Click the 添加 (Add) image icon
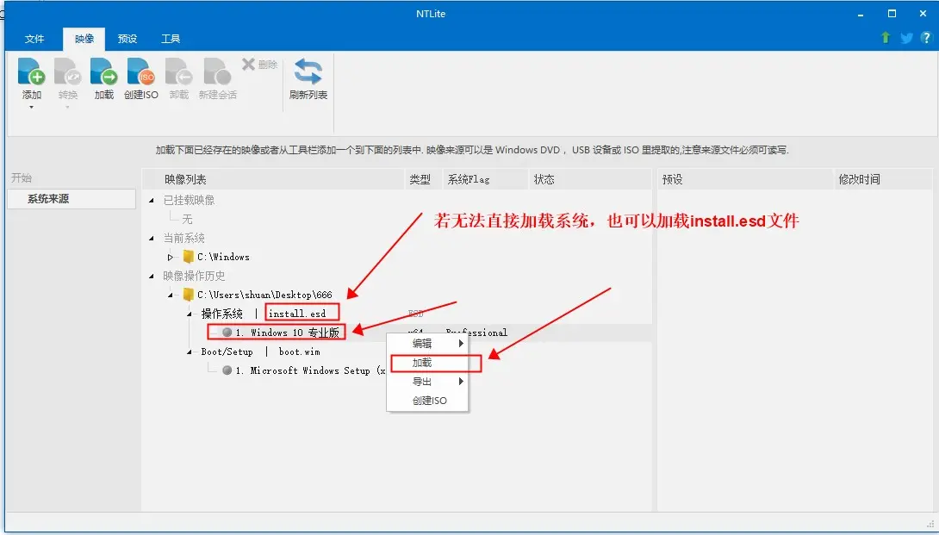This screenshot has height=535, width=939. click(x=31, y=72)
